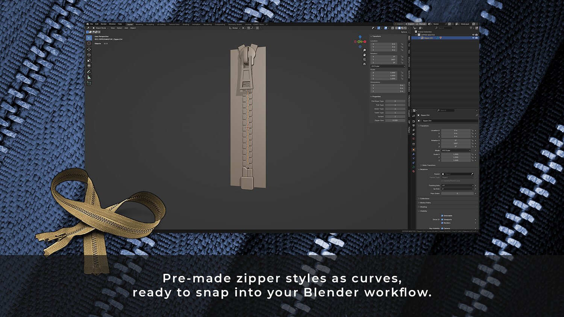
Task: Open the Options popover in the sidebar
Action: pos(405,32)
